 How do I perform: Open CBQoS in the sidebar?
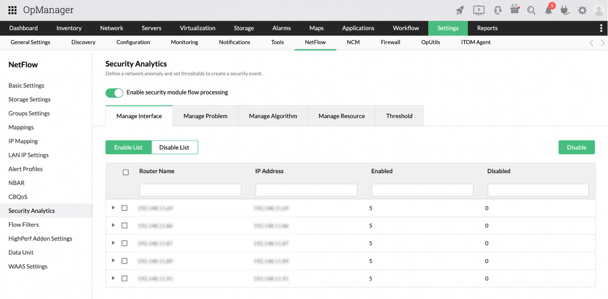[18, 197]
